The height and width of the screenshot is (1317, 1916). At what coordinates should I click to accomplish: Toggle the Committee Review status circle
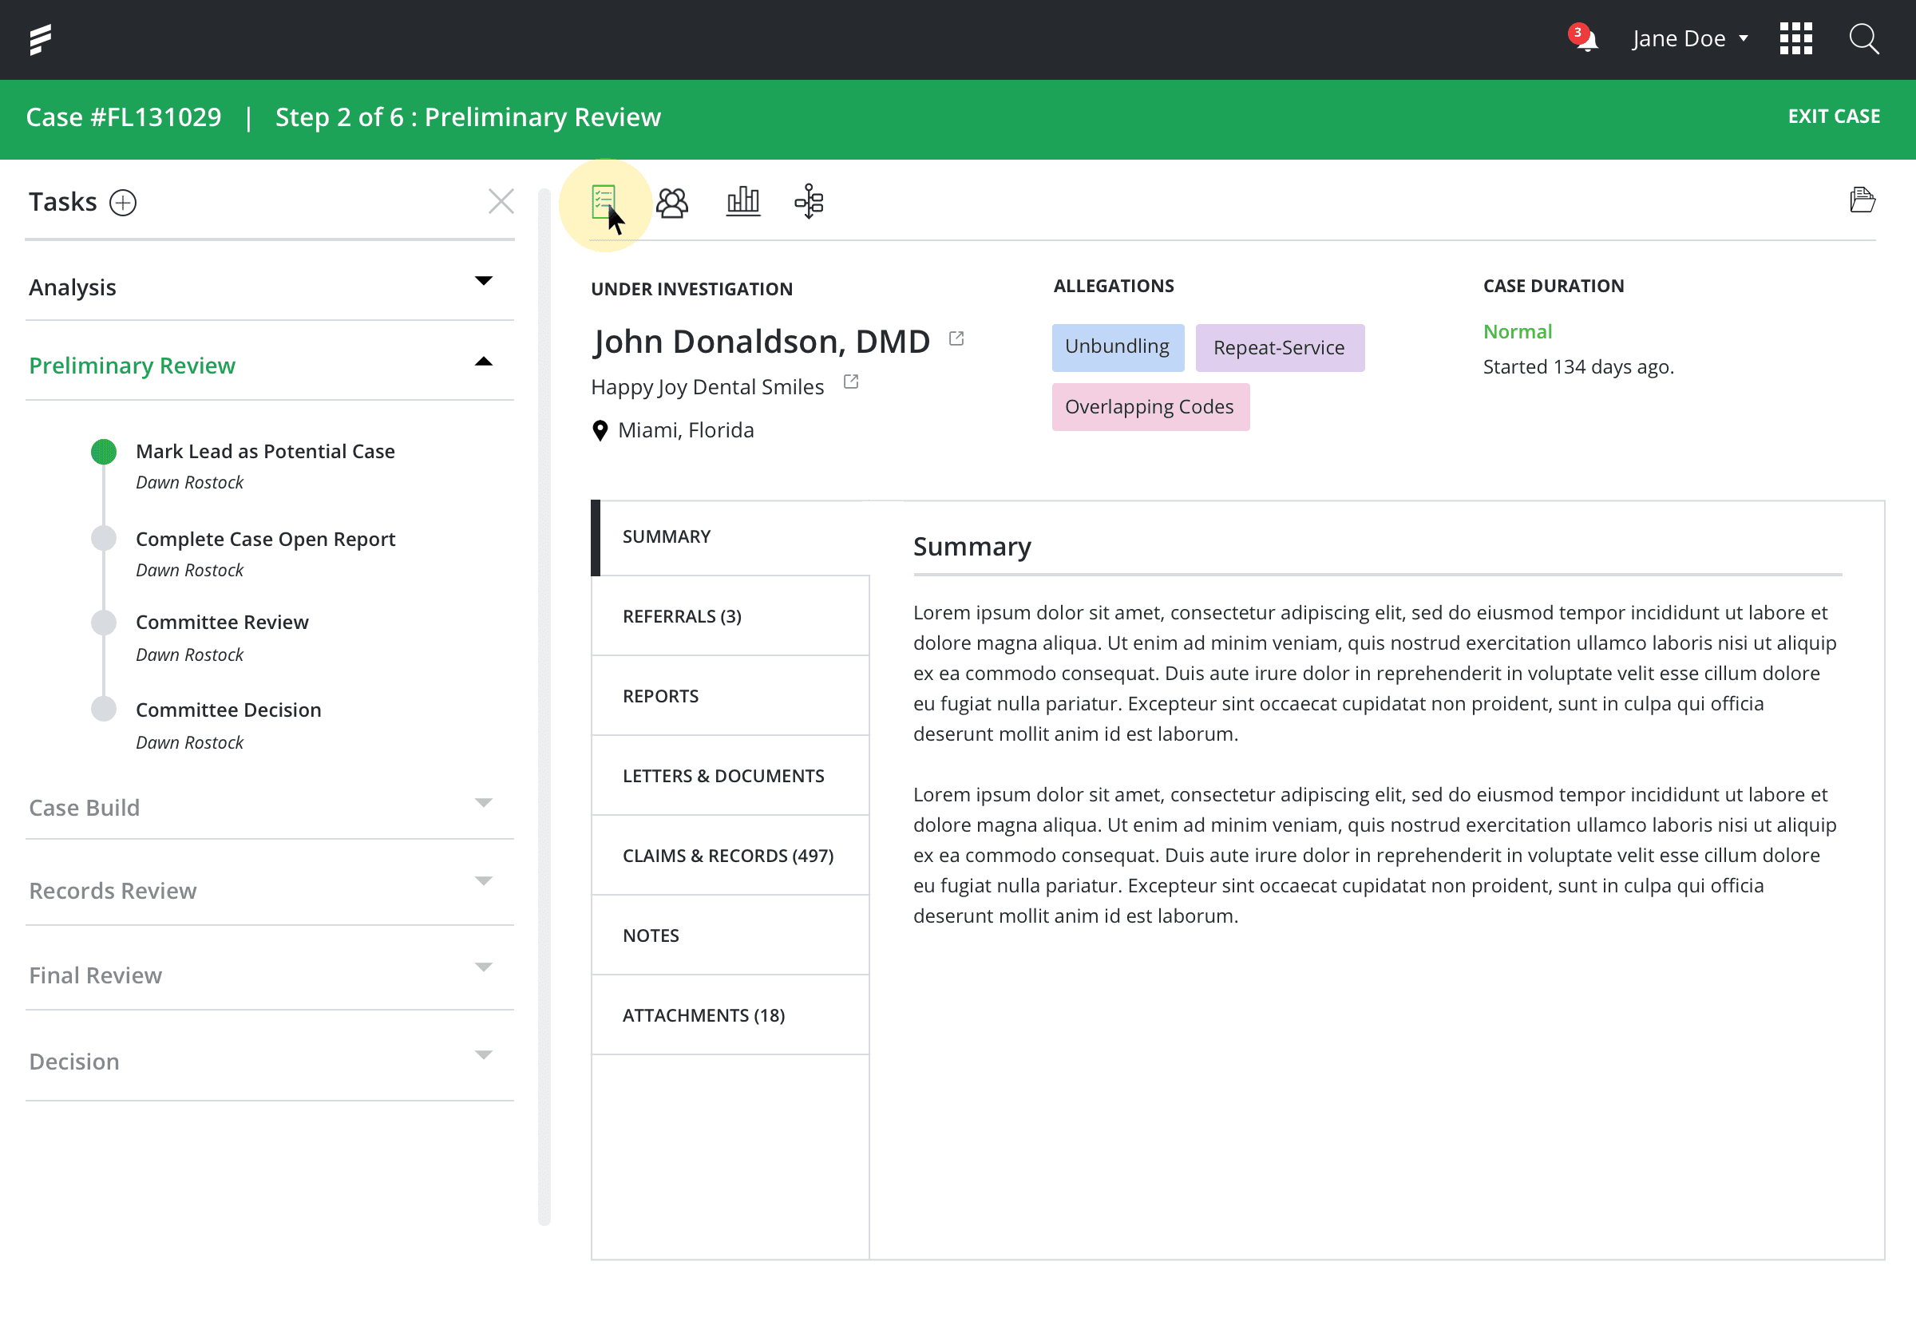(104, 623)
